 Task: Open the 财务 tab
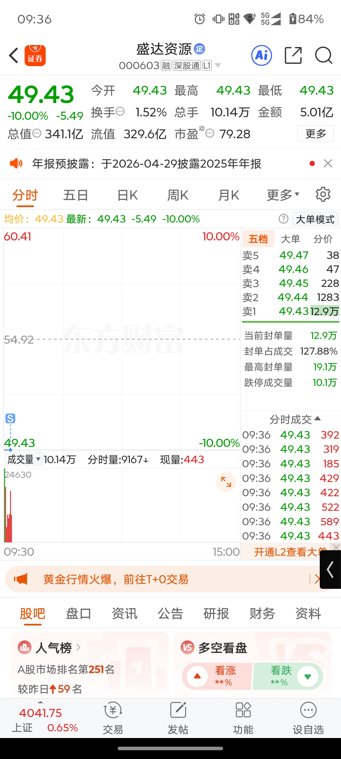[x=262, y=613]
